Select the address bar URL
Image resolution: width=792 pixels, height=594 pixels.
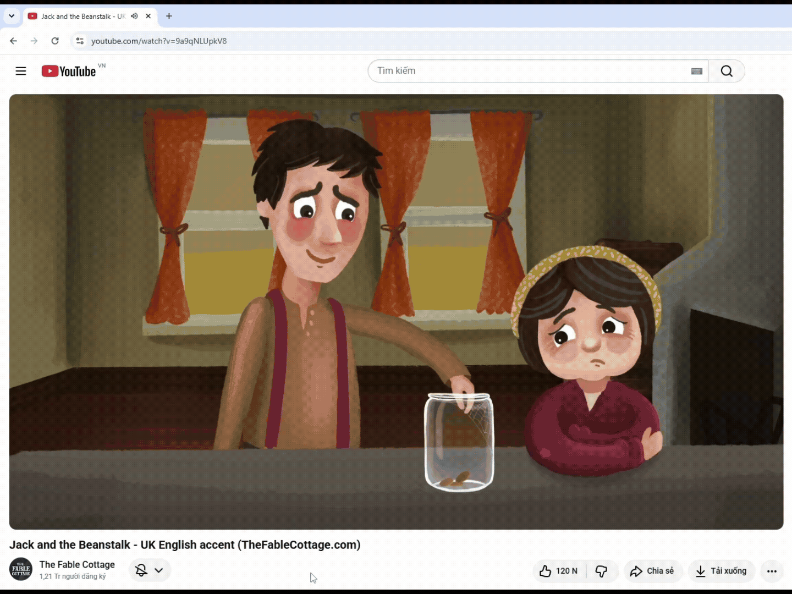tap(159, 41)
